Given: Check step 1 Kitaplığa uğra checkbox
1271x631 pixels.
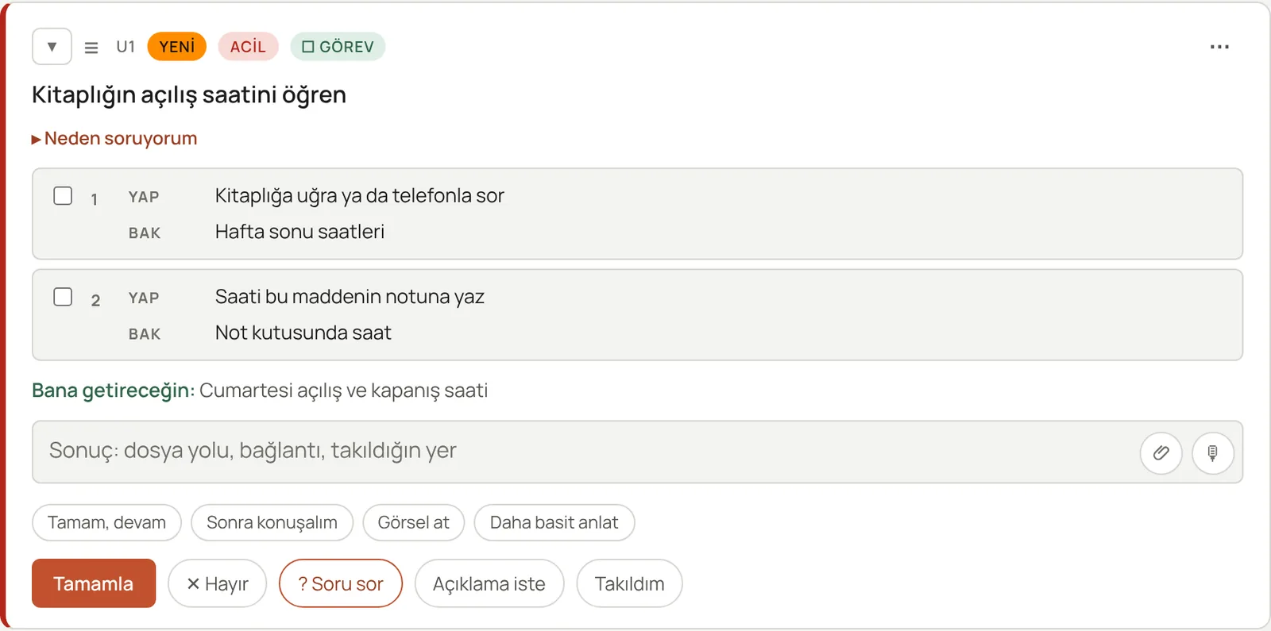Looking at the screenshot, I should (x=63, y=196).
